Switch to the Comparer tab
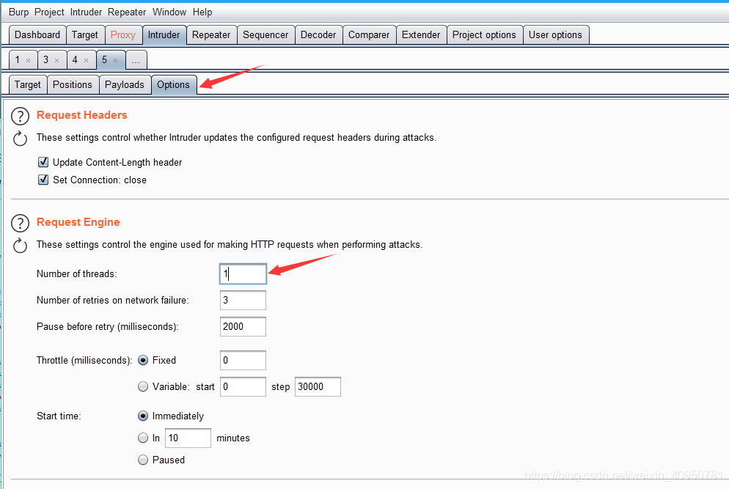Image resolution: width=729 pixels, height=489 pixels. (x=369, y=35)
